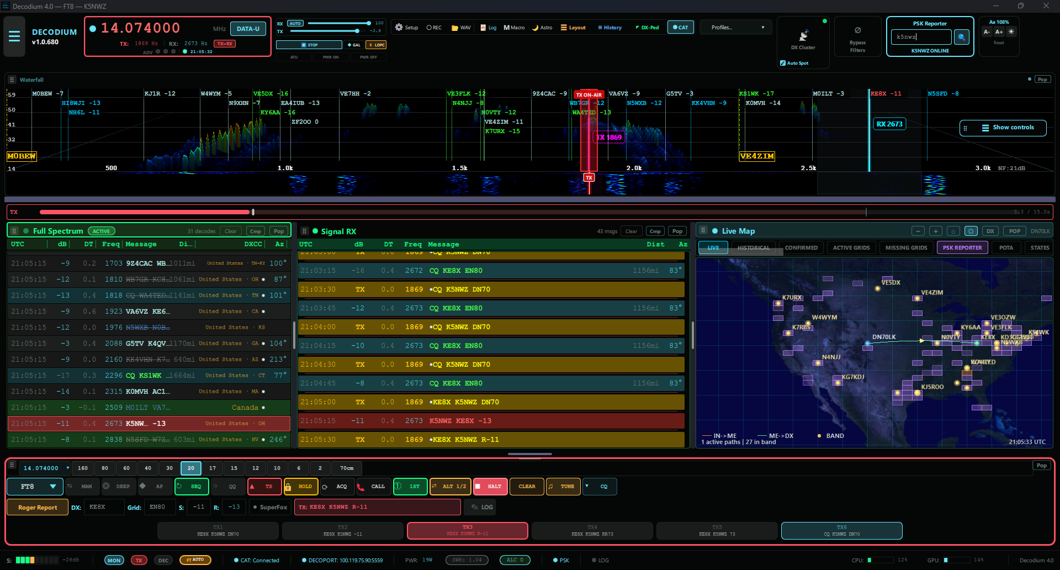The image size is (1060, 570).
Task: Expand CQ options dropdown arrow
Action: (x=587, y=487)
